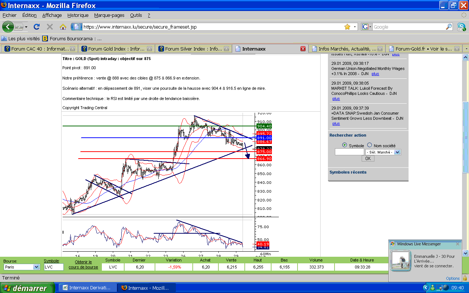Screen dimensions: 469x293
Task: Click the OK search button
Action: coord(368,159)
